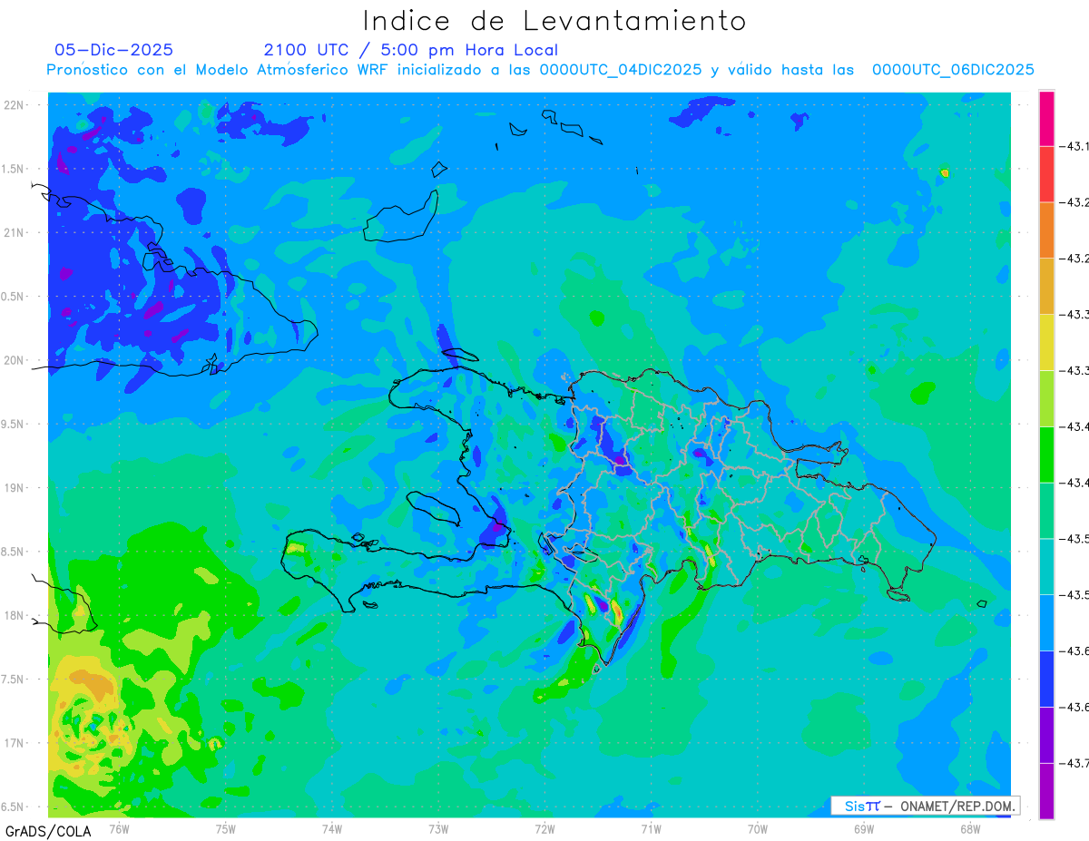Select the lime yellow-green color bar swatch
This screenshot has width=1089, height=841.
click(x=1046, y=398)
